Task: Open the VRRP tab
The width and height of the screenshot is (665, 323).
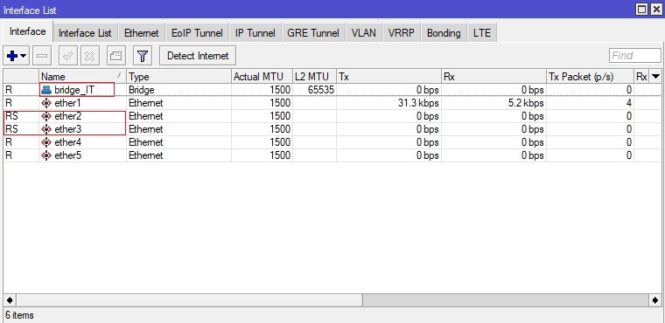Action: pyautogui.click(x=401, y=33)
